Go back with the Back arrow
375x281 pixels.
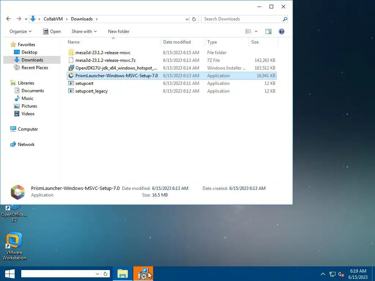(x=8, y=19)
